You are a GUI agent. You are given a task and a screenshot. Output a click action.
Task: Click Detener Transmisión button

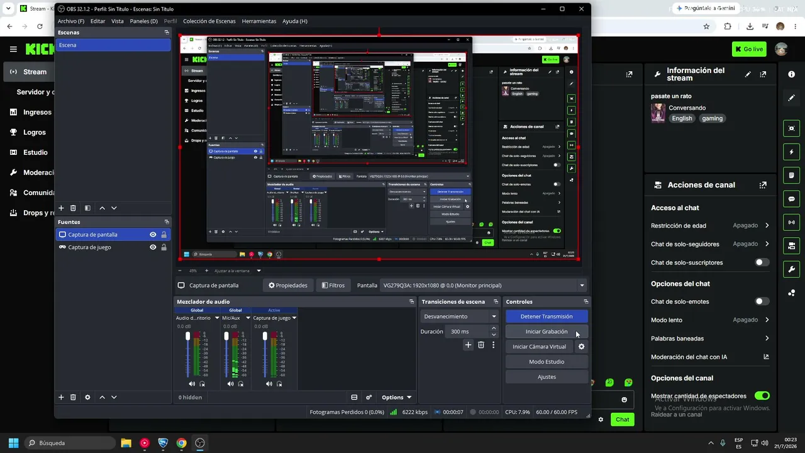[x=547, y=316]
